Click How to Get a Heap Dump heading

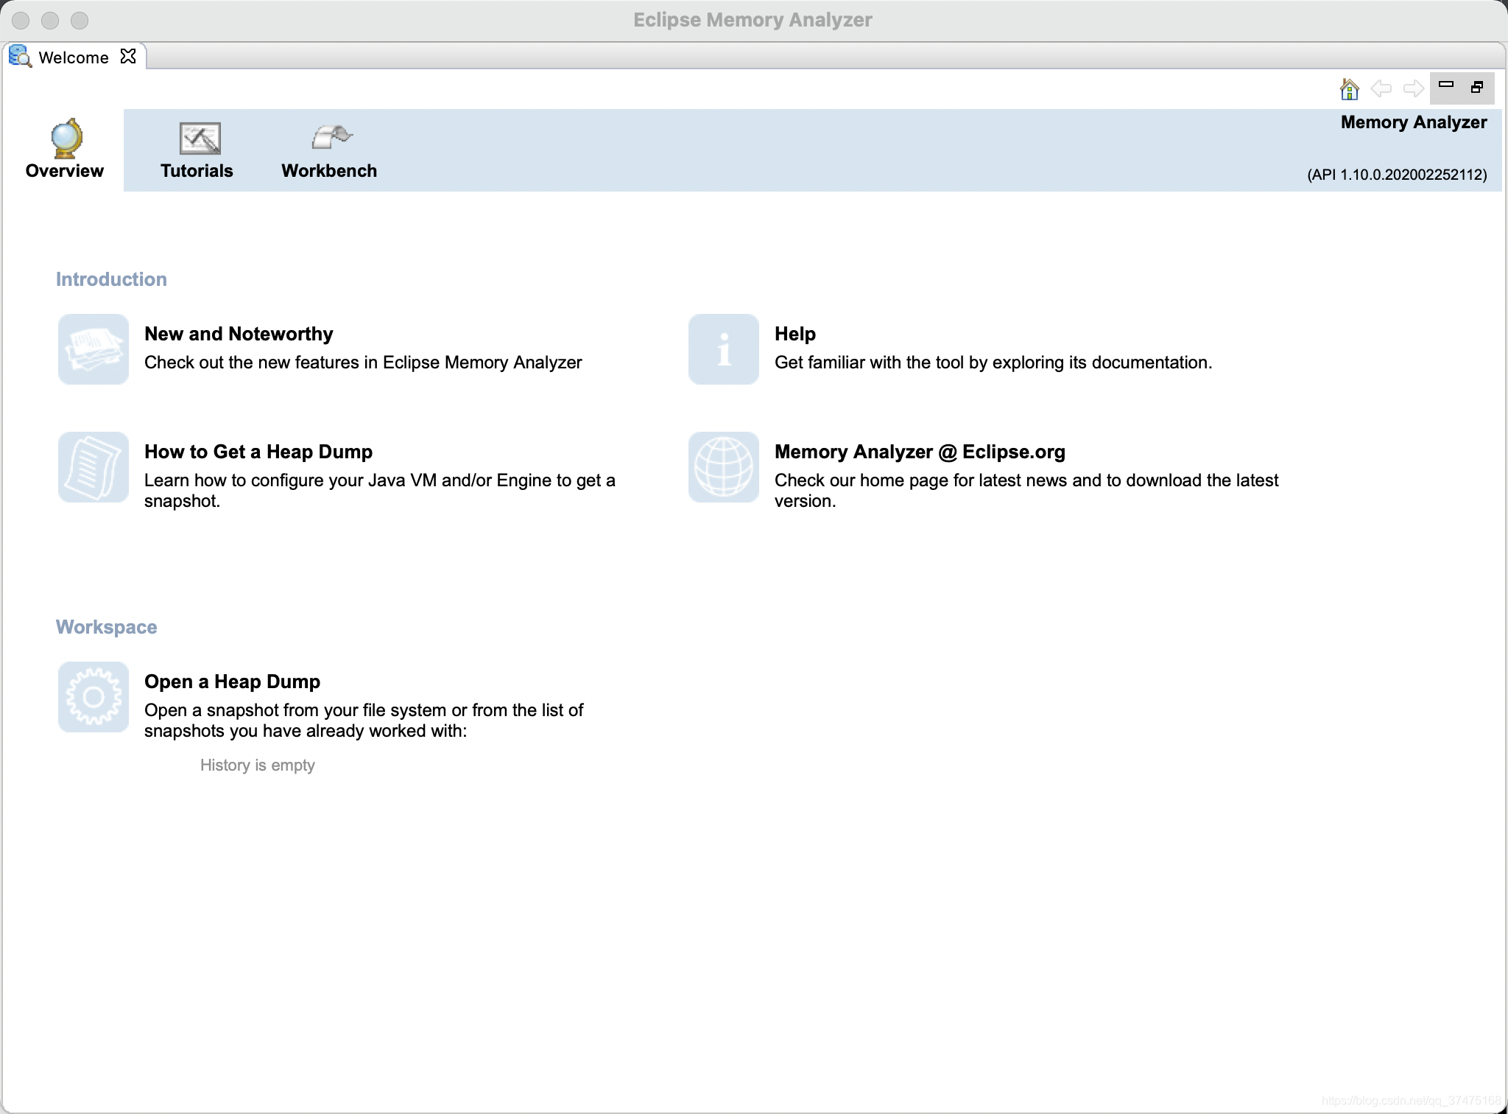point(258,452)
